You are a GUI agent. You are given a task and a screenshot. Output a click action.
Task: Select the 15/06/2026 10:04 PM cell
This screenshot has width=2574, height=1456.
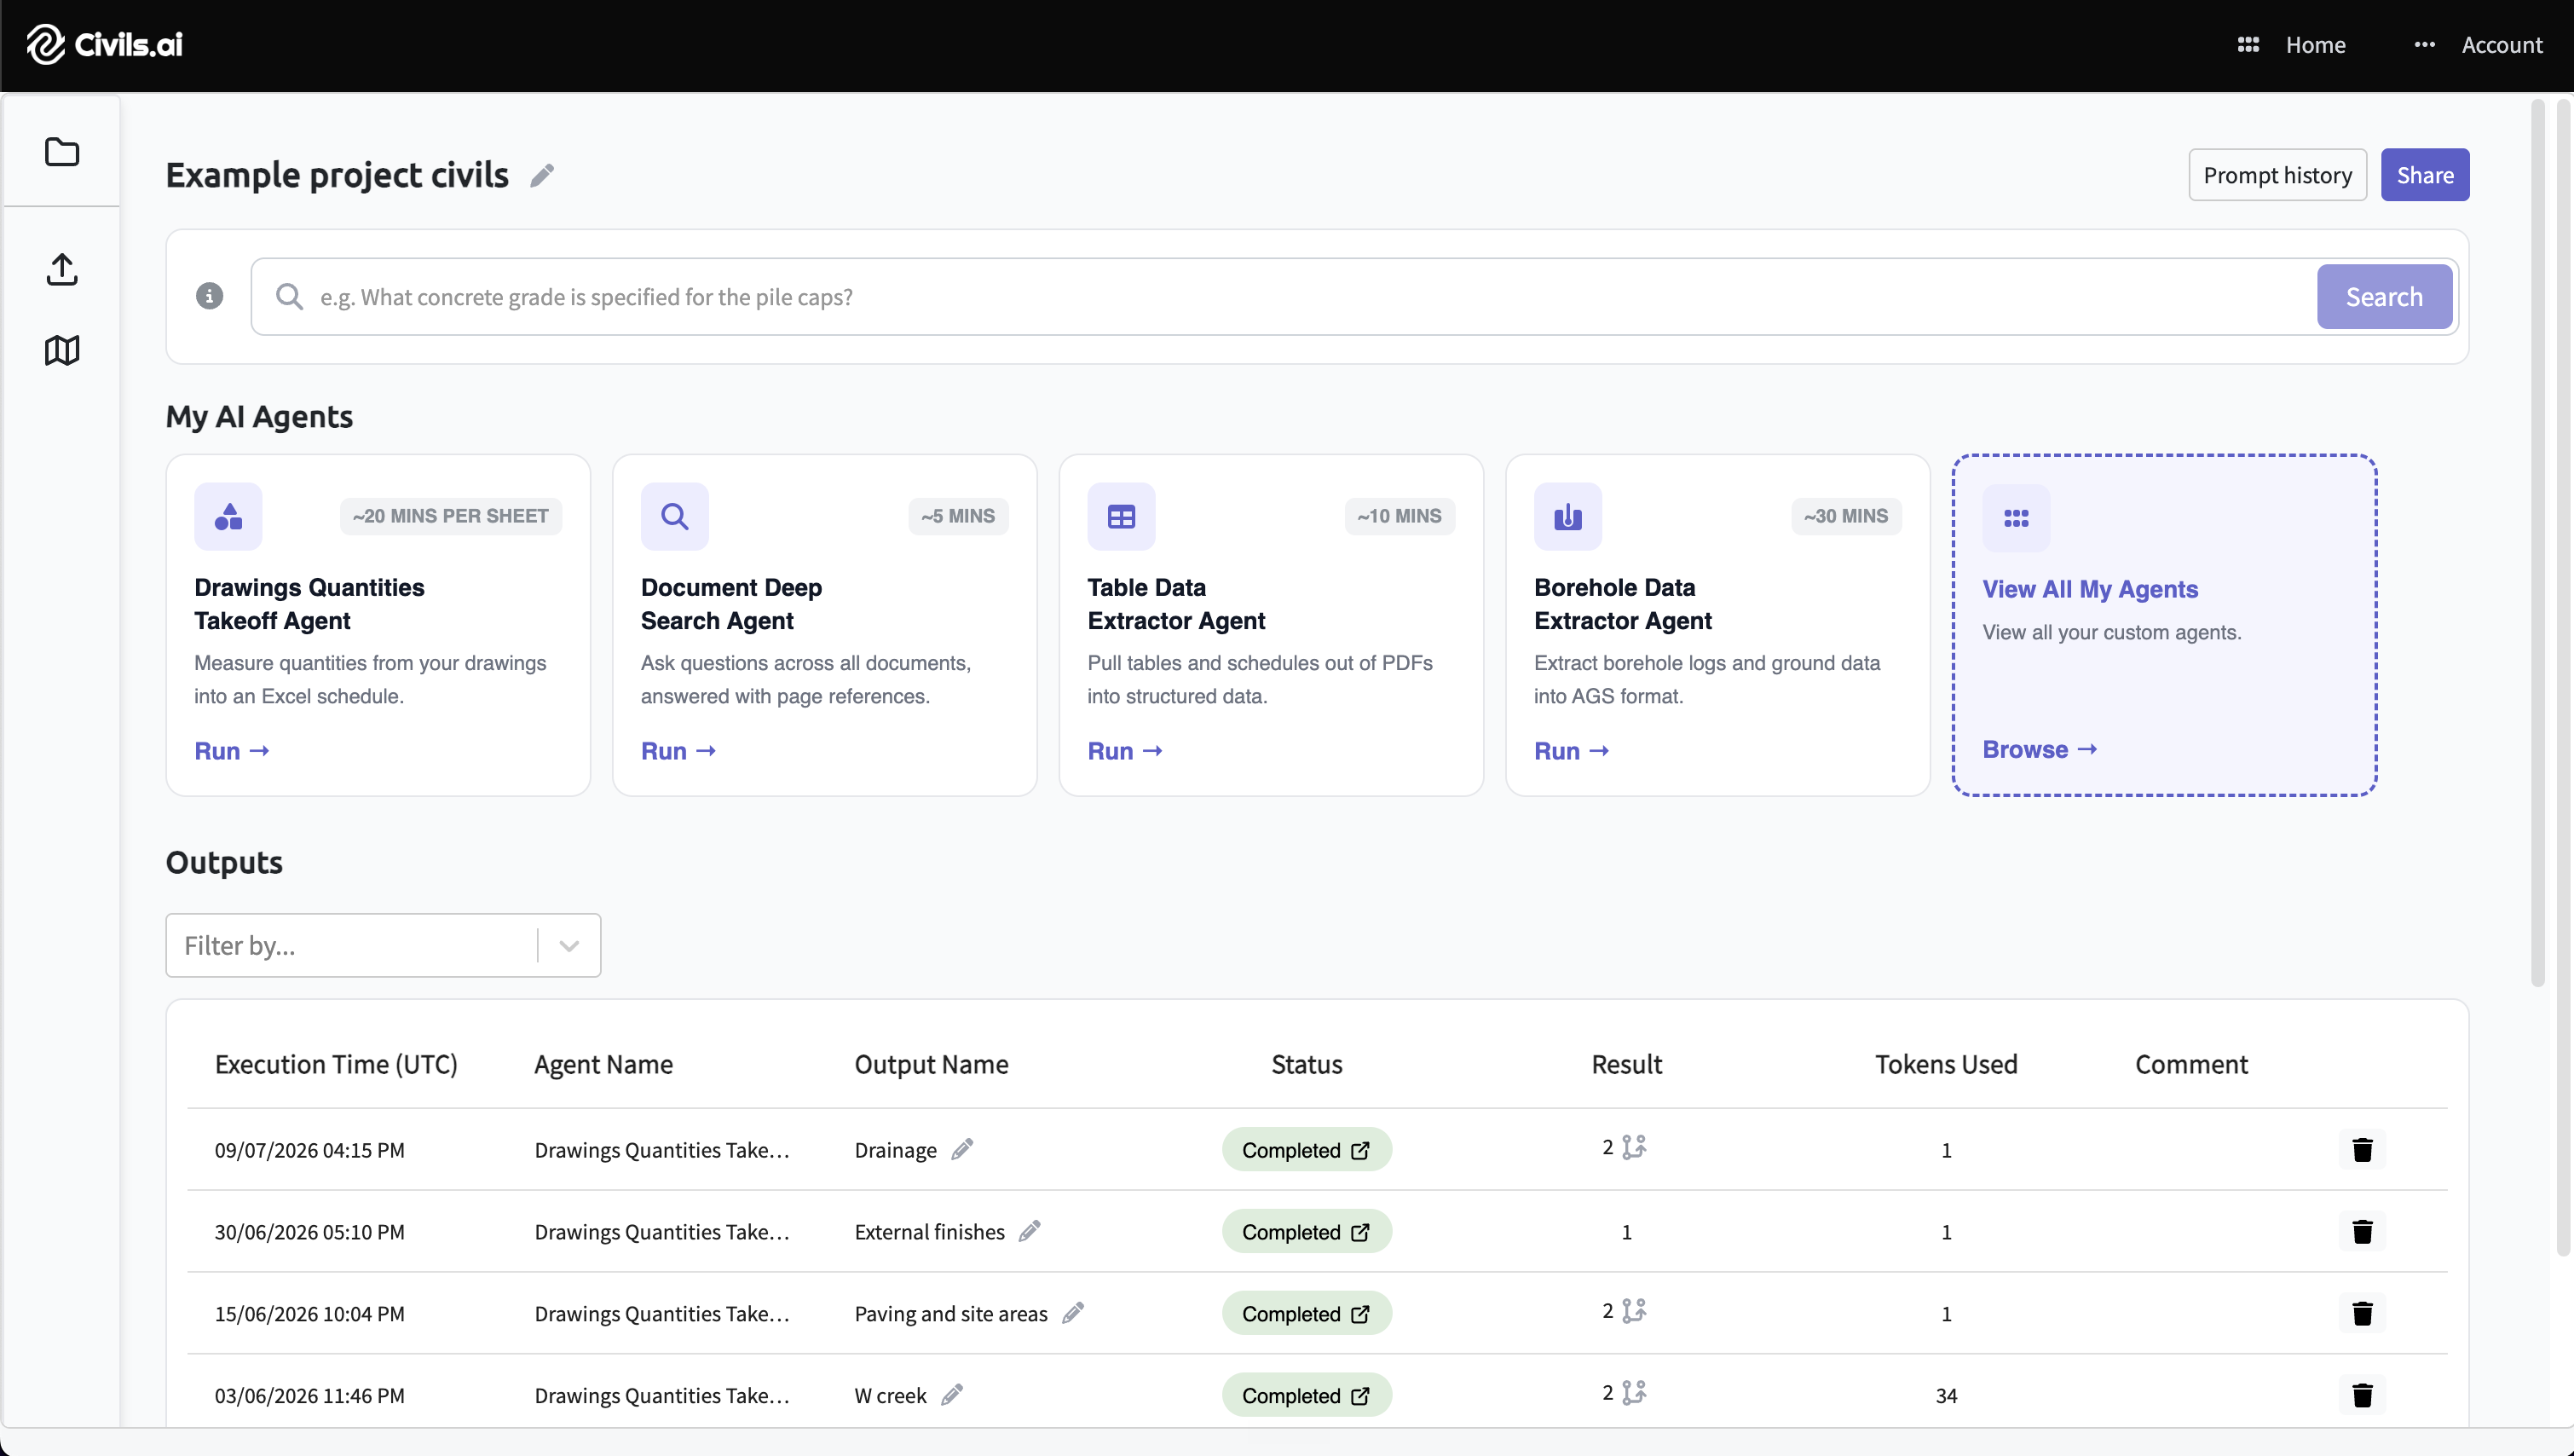pyautogui.click(x=310, y=1313)
